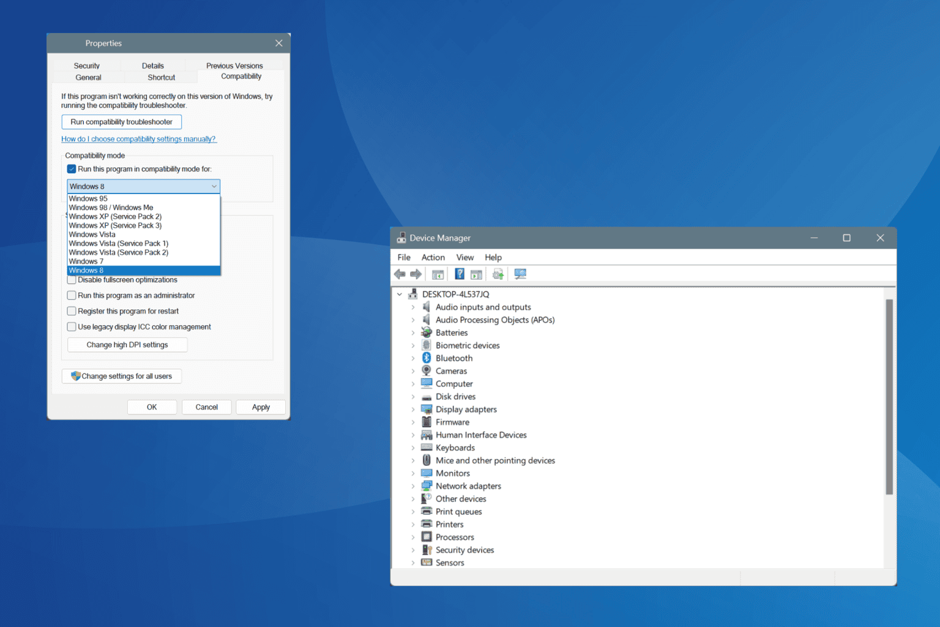Open the File menu in Device Manager

(404, 257)
